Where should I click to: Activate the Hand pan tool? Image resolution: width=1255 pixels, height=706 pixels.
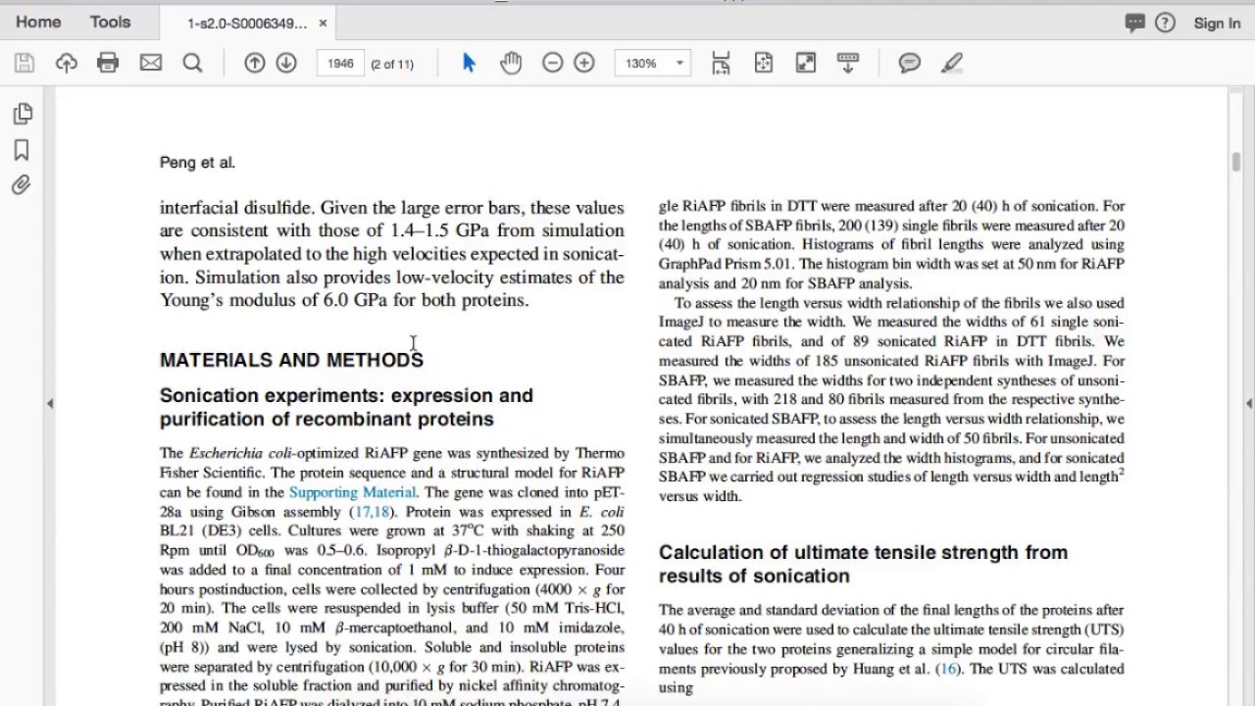click(511, 63)
